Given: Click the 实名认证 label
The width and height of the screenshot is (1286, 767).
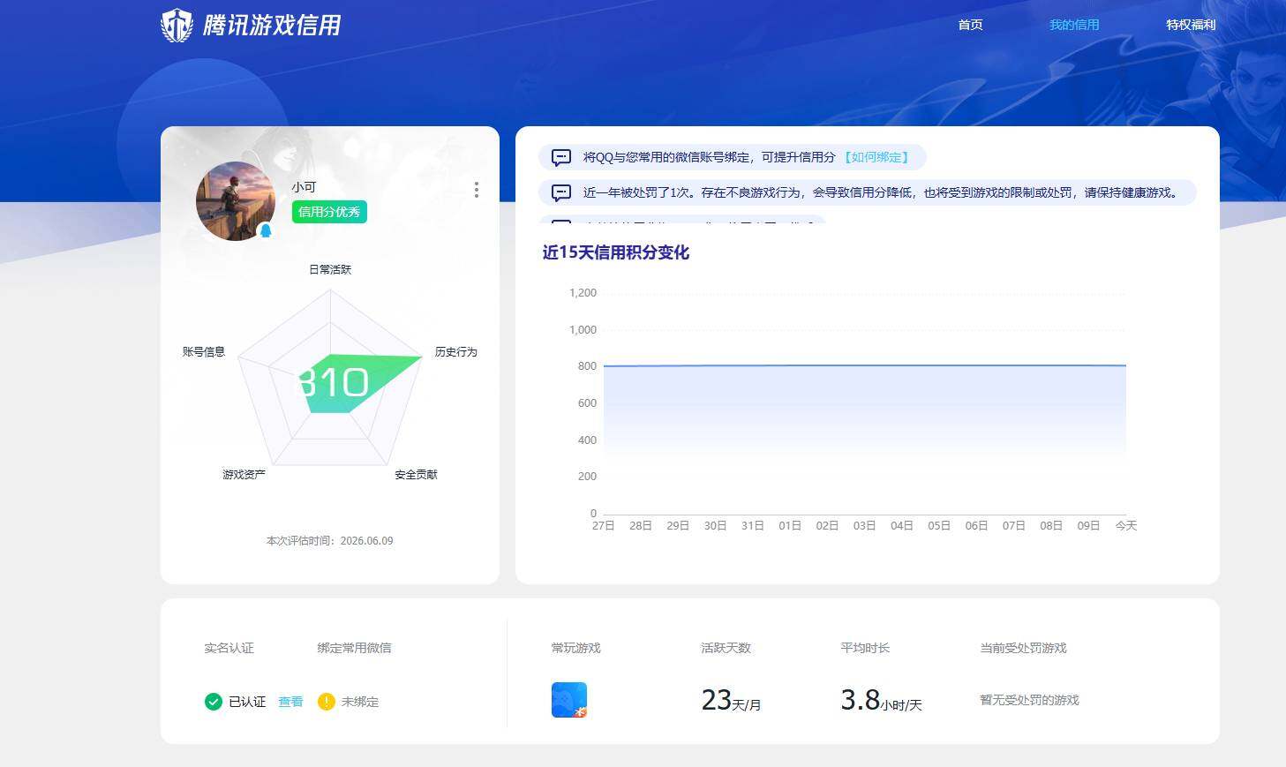Looking at the screenshot, I should pos(229,648).
